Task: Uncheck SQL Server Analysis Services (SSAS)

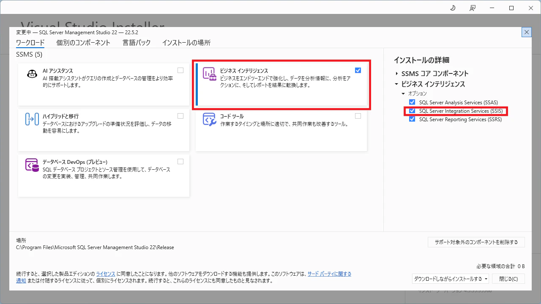Action: (412, 102)
